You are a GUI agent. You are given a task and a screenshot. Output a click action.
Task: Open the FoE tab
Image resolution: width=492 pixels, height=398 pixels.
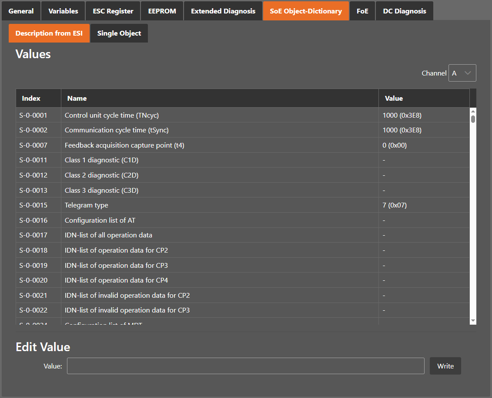coord(362,11)
